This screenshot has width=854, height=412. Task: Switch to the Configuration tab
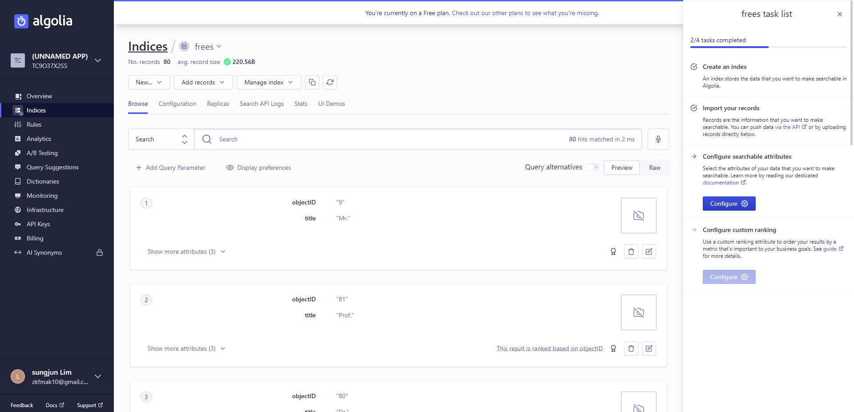point(177,104)
